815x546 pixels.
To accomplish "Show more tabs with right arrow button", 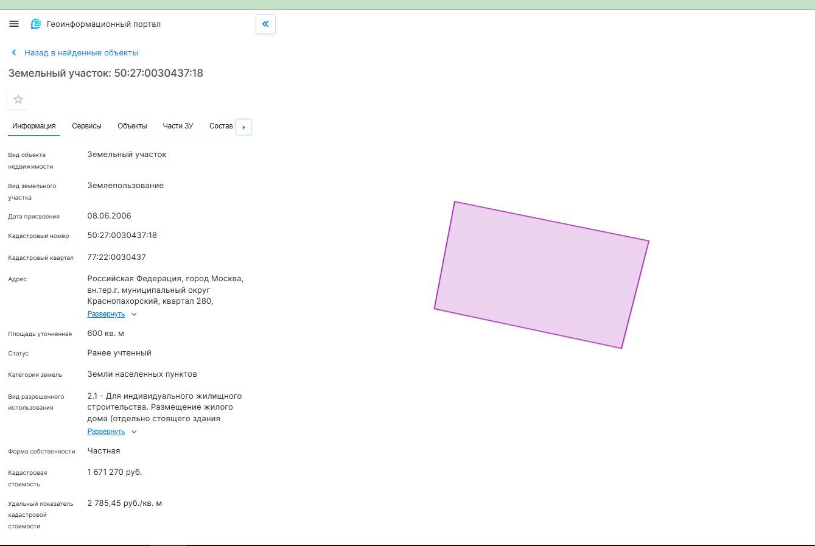I will pyautogui.click(x=243, y=127).
